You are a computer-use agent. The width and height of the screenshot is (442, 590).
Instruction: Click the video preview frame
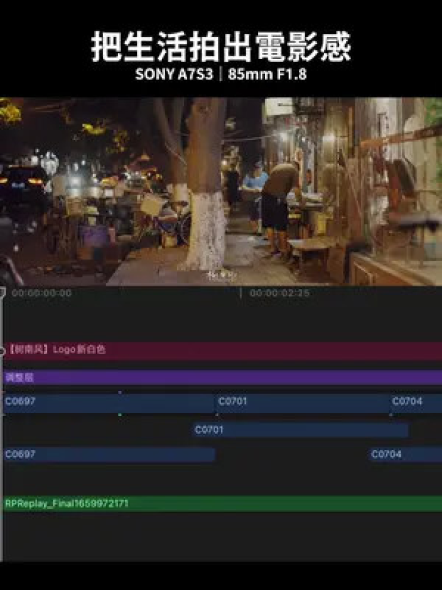221,192
